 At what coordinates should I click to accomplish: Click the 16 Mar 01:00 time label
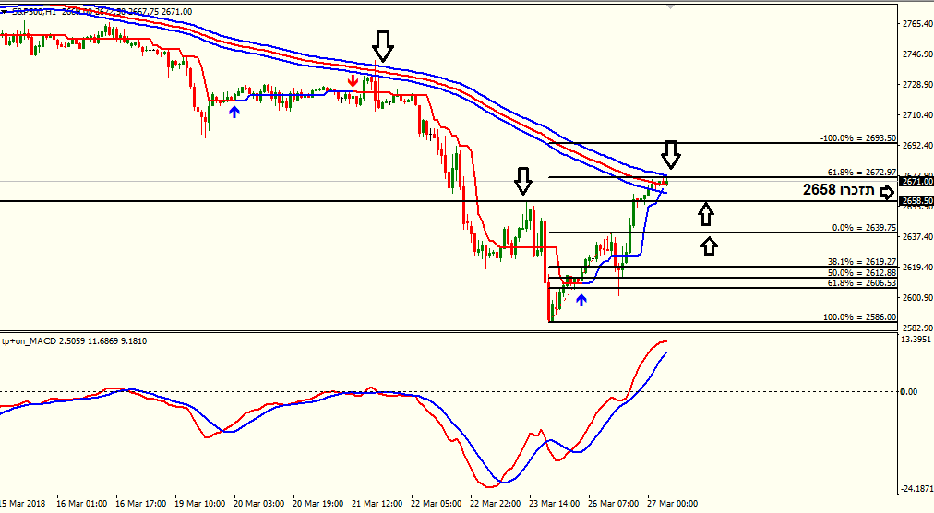pyautogui.click(x=81, y=504)
